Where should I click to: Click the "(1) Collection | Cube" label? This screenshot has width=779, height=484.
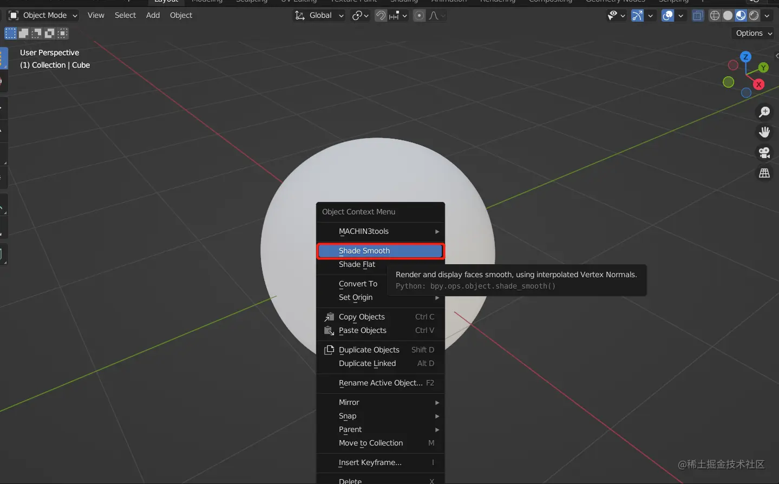click(55, 65)
